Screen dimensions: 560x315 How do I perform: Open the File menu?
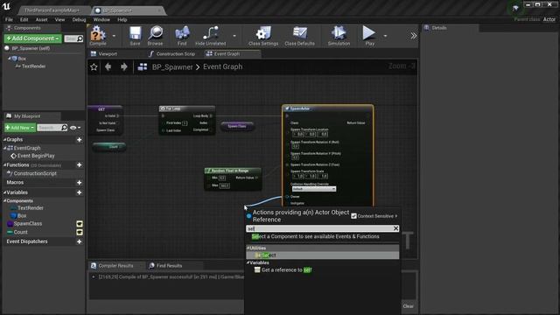(9, 19)
